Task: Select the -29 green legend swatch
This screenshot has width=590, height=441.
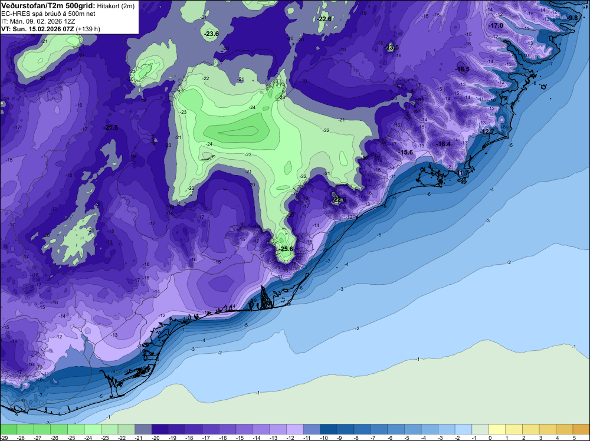Action: (x=8, y=429)
